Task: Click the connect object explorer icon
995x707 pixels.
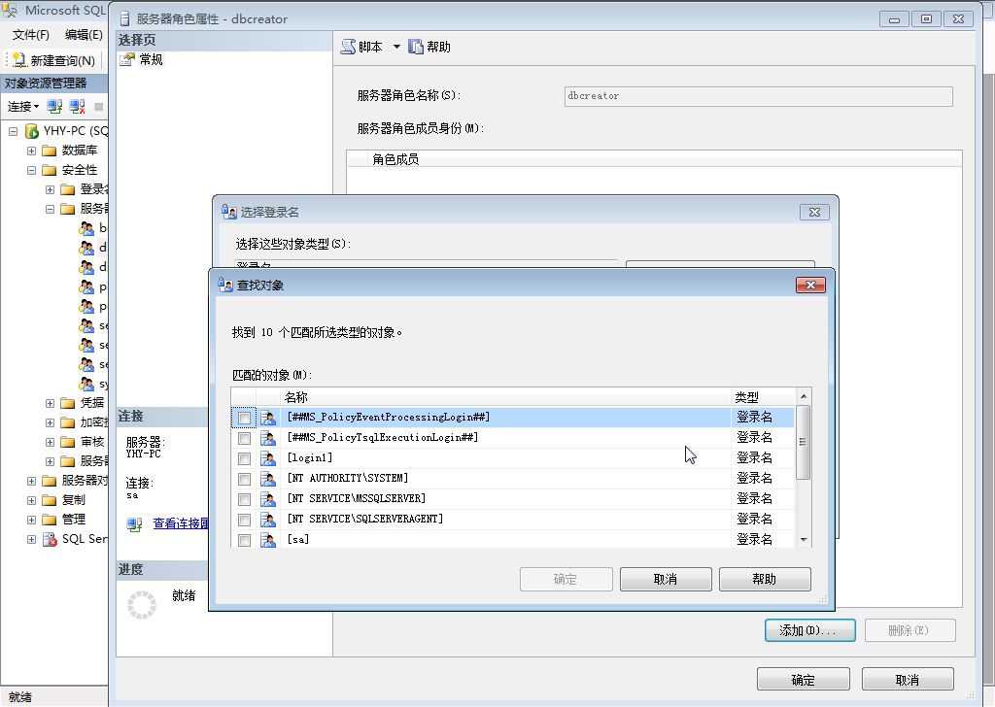Action: point(54,107)
